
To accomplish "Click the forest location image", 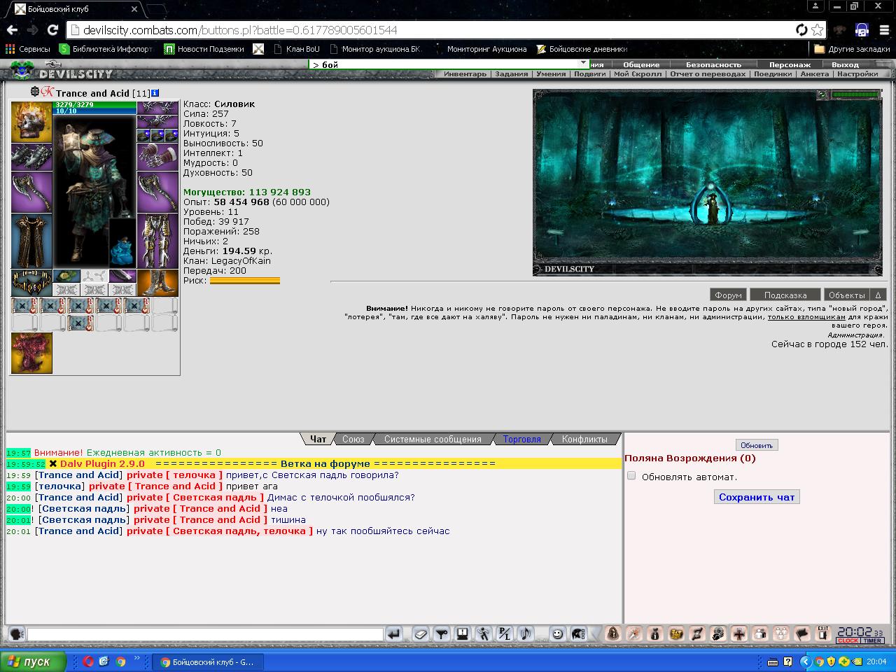I will [x=708, y=183].
